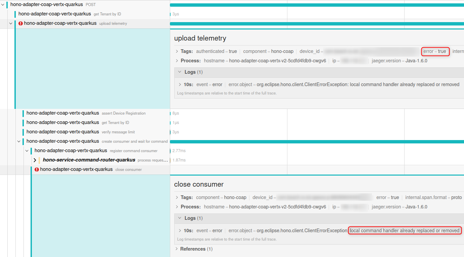Click the teal duration bar of register command consumer

(x=171, y=150)
